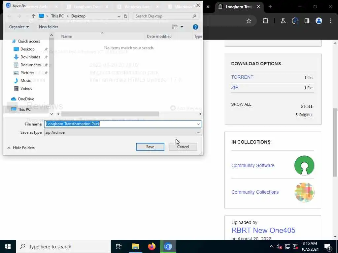Go up one folder level with the Up arrow
The height and width of the screenshot is (253, 338).
point(33,16)
